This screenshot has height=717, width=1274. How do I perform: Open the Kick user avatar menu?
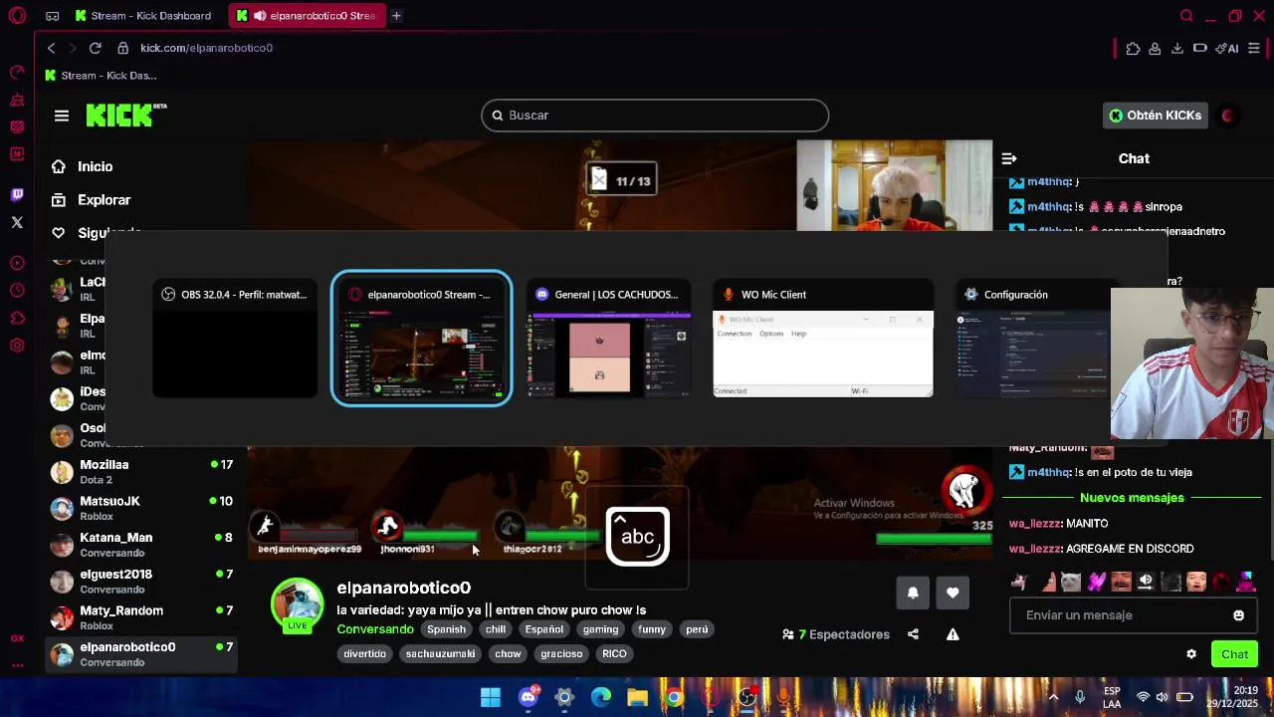click(1228, 116)
